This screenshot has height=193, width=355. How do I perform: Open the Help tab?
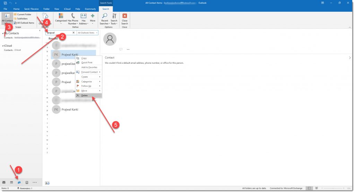(78, 9)
